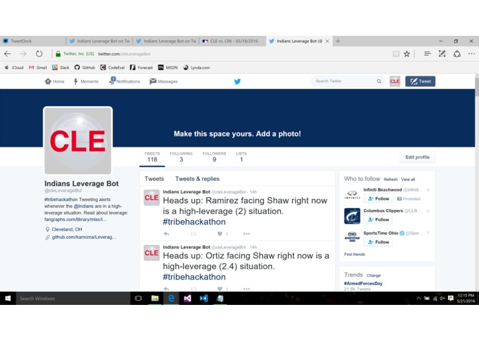
Task: Click Change next to Trends
Action: coord(374,275)
